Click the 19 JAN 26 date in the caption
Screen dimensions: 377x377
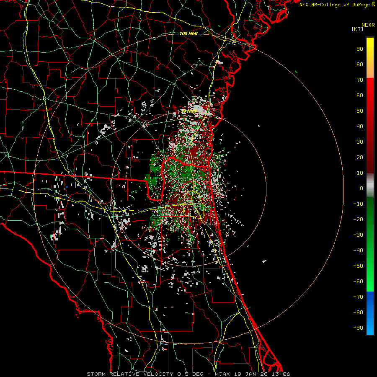click(251, 374)
